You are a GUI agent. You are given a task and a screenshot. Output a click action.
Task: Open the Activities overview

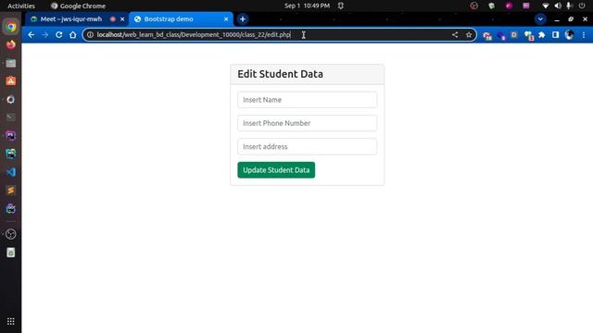(x=21, y=6)
